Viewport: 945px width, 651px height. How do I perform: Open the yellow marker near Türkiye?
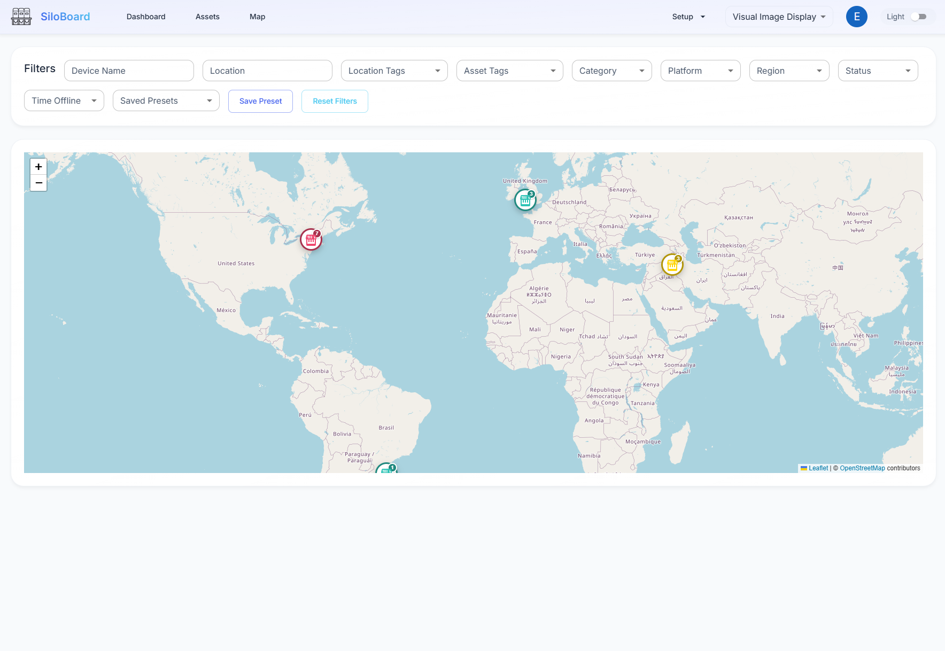pyautogui.click(x=672, y=264)
